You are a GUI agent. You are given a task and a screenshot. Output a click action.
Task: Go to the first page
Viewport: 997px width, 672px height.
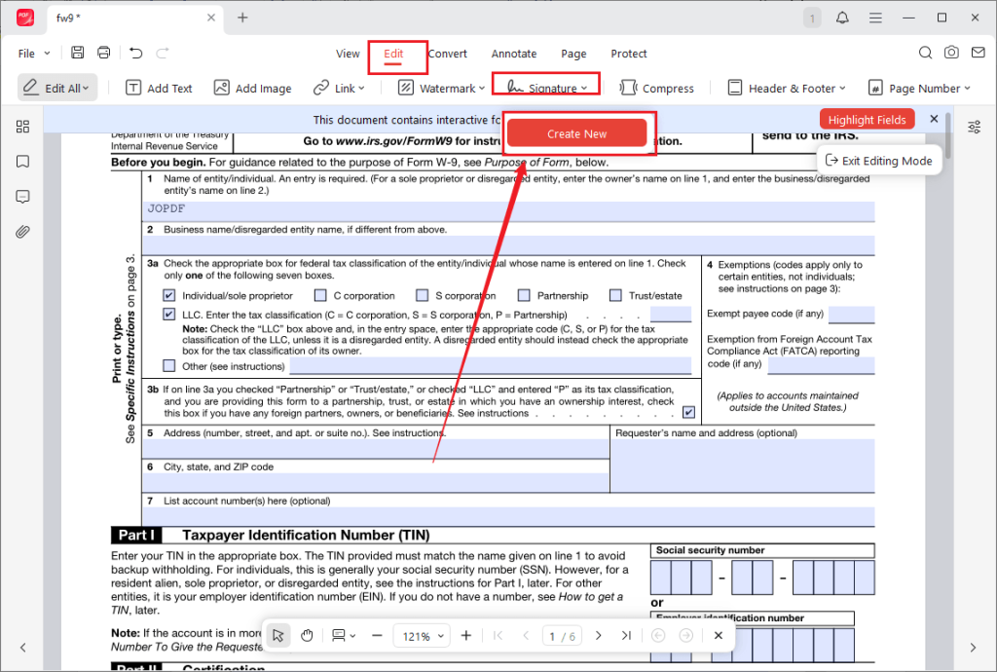[498, 635]
